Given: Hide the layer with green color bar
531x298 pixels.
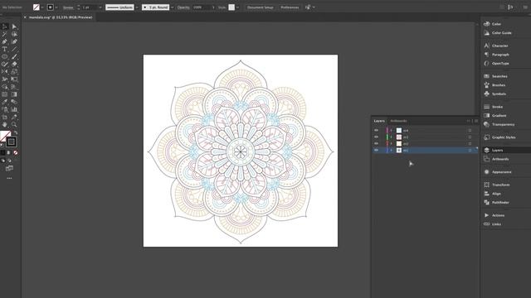Looking at the screenshot, I should click(376, 137).
